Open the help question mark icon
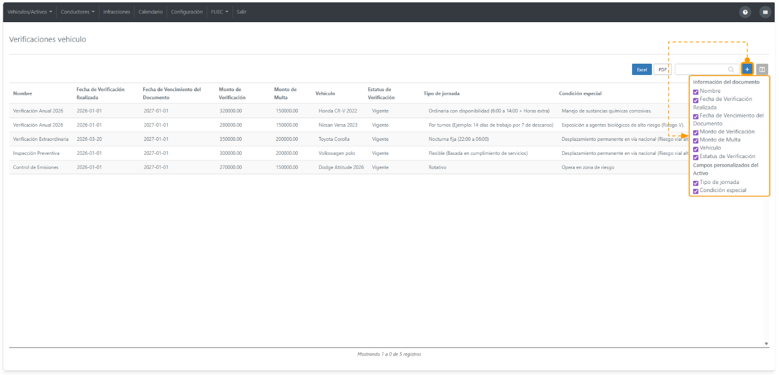This screenshot has height=375, width=779. [x=746, y=12]
